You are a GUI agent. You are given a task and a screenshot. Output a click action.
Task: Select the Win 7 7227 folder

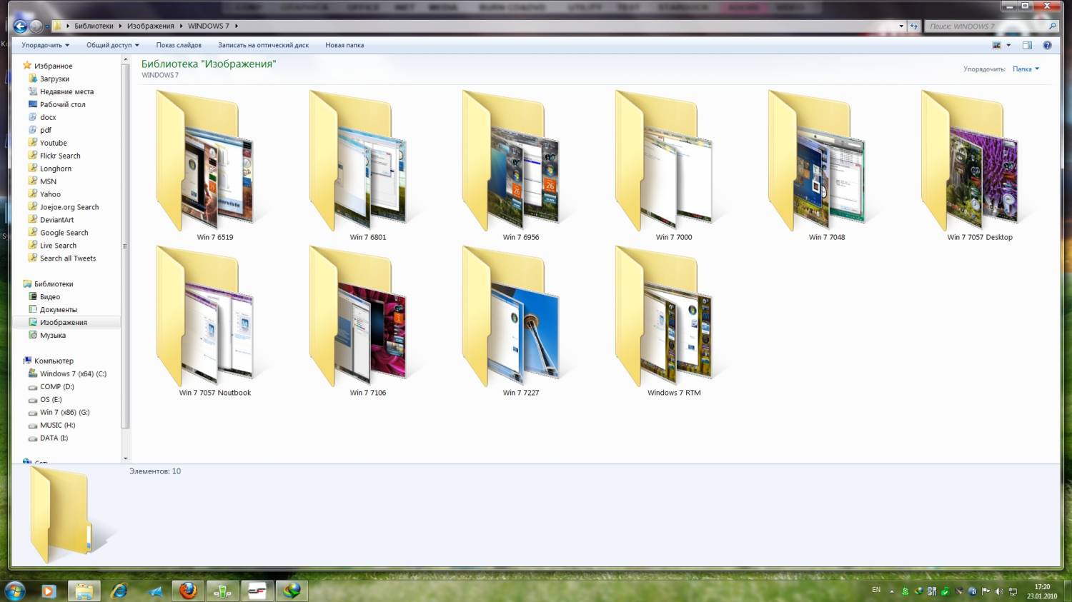pyautogui.click(x=520, y=321)
